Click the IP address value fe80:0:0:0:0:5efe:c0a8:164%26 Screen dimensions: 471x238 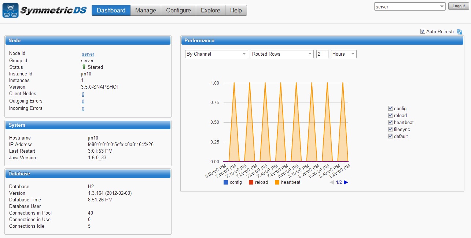(121, 145)
